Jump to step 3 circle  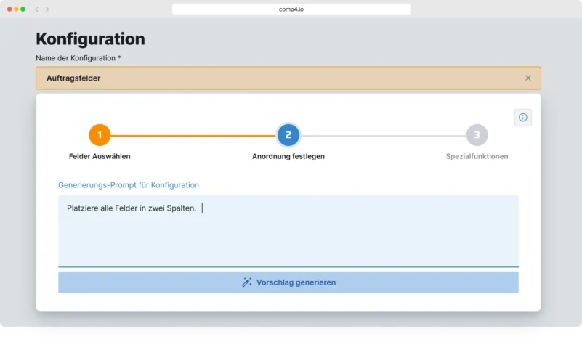coord(477,135)
